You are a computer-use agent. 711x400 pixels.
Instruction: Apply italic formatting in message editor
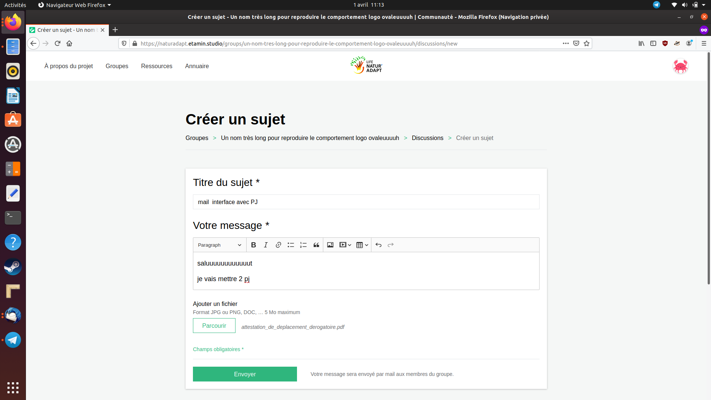[266, 245]
